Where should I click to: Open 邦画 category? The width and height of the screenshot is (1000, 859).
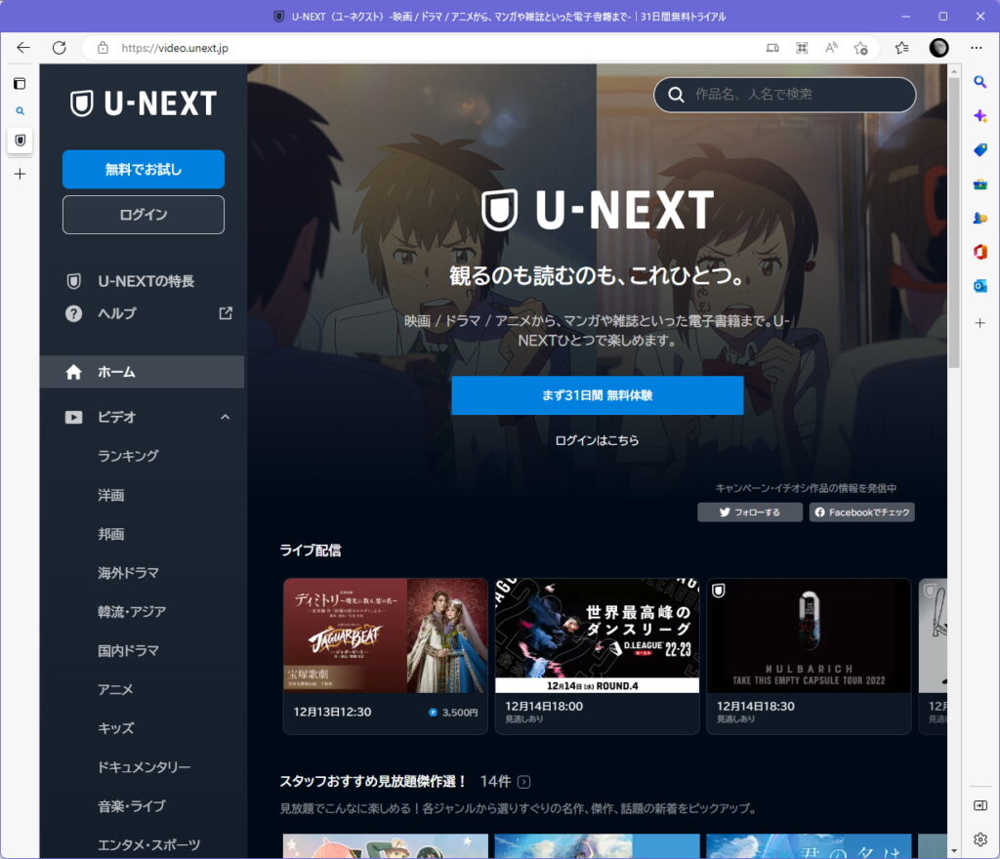pos(111,534)
